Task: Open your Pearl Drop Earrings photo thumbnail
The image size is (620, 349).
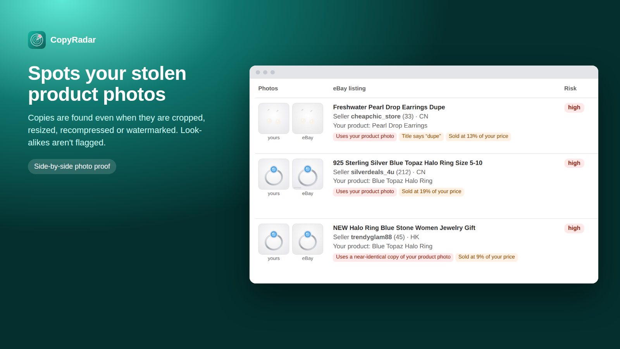Action: point(274,118)
